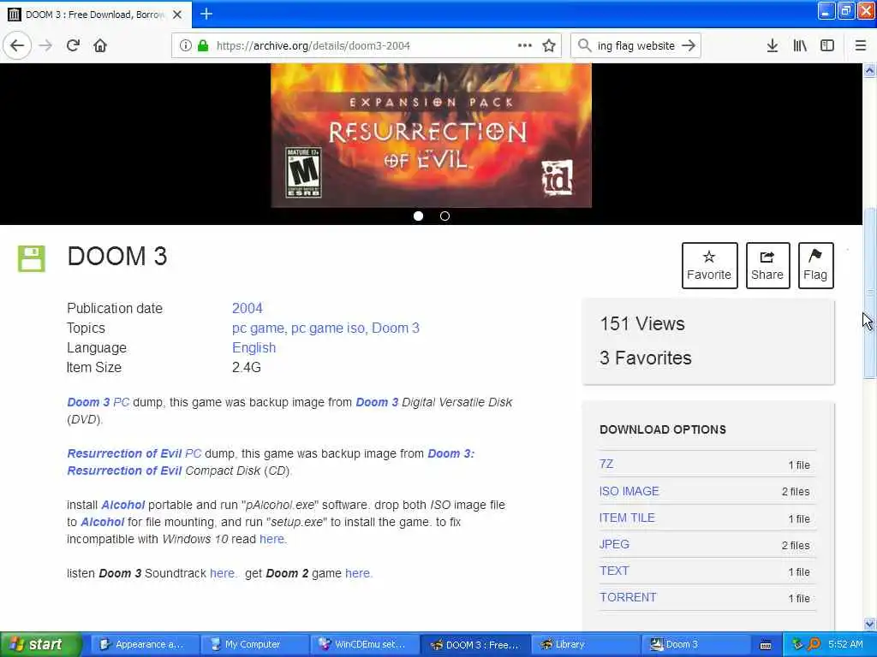Submit search with the arrow button

(689, 46)
